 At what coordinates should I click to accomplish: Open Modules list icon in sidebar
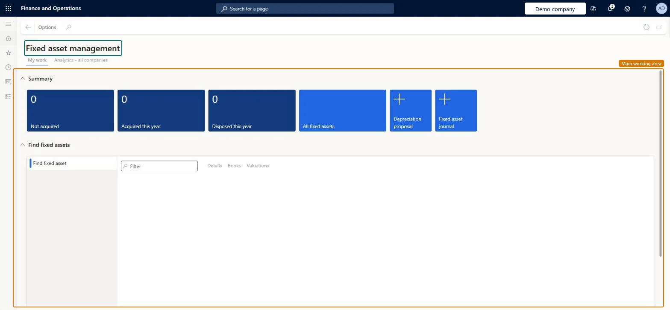[8, 97]
